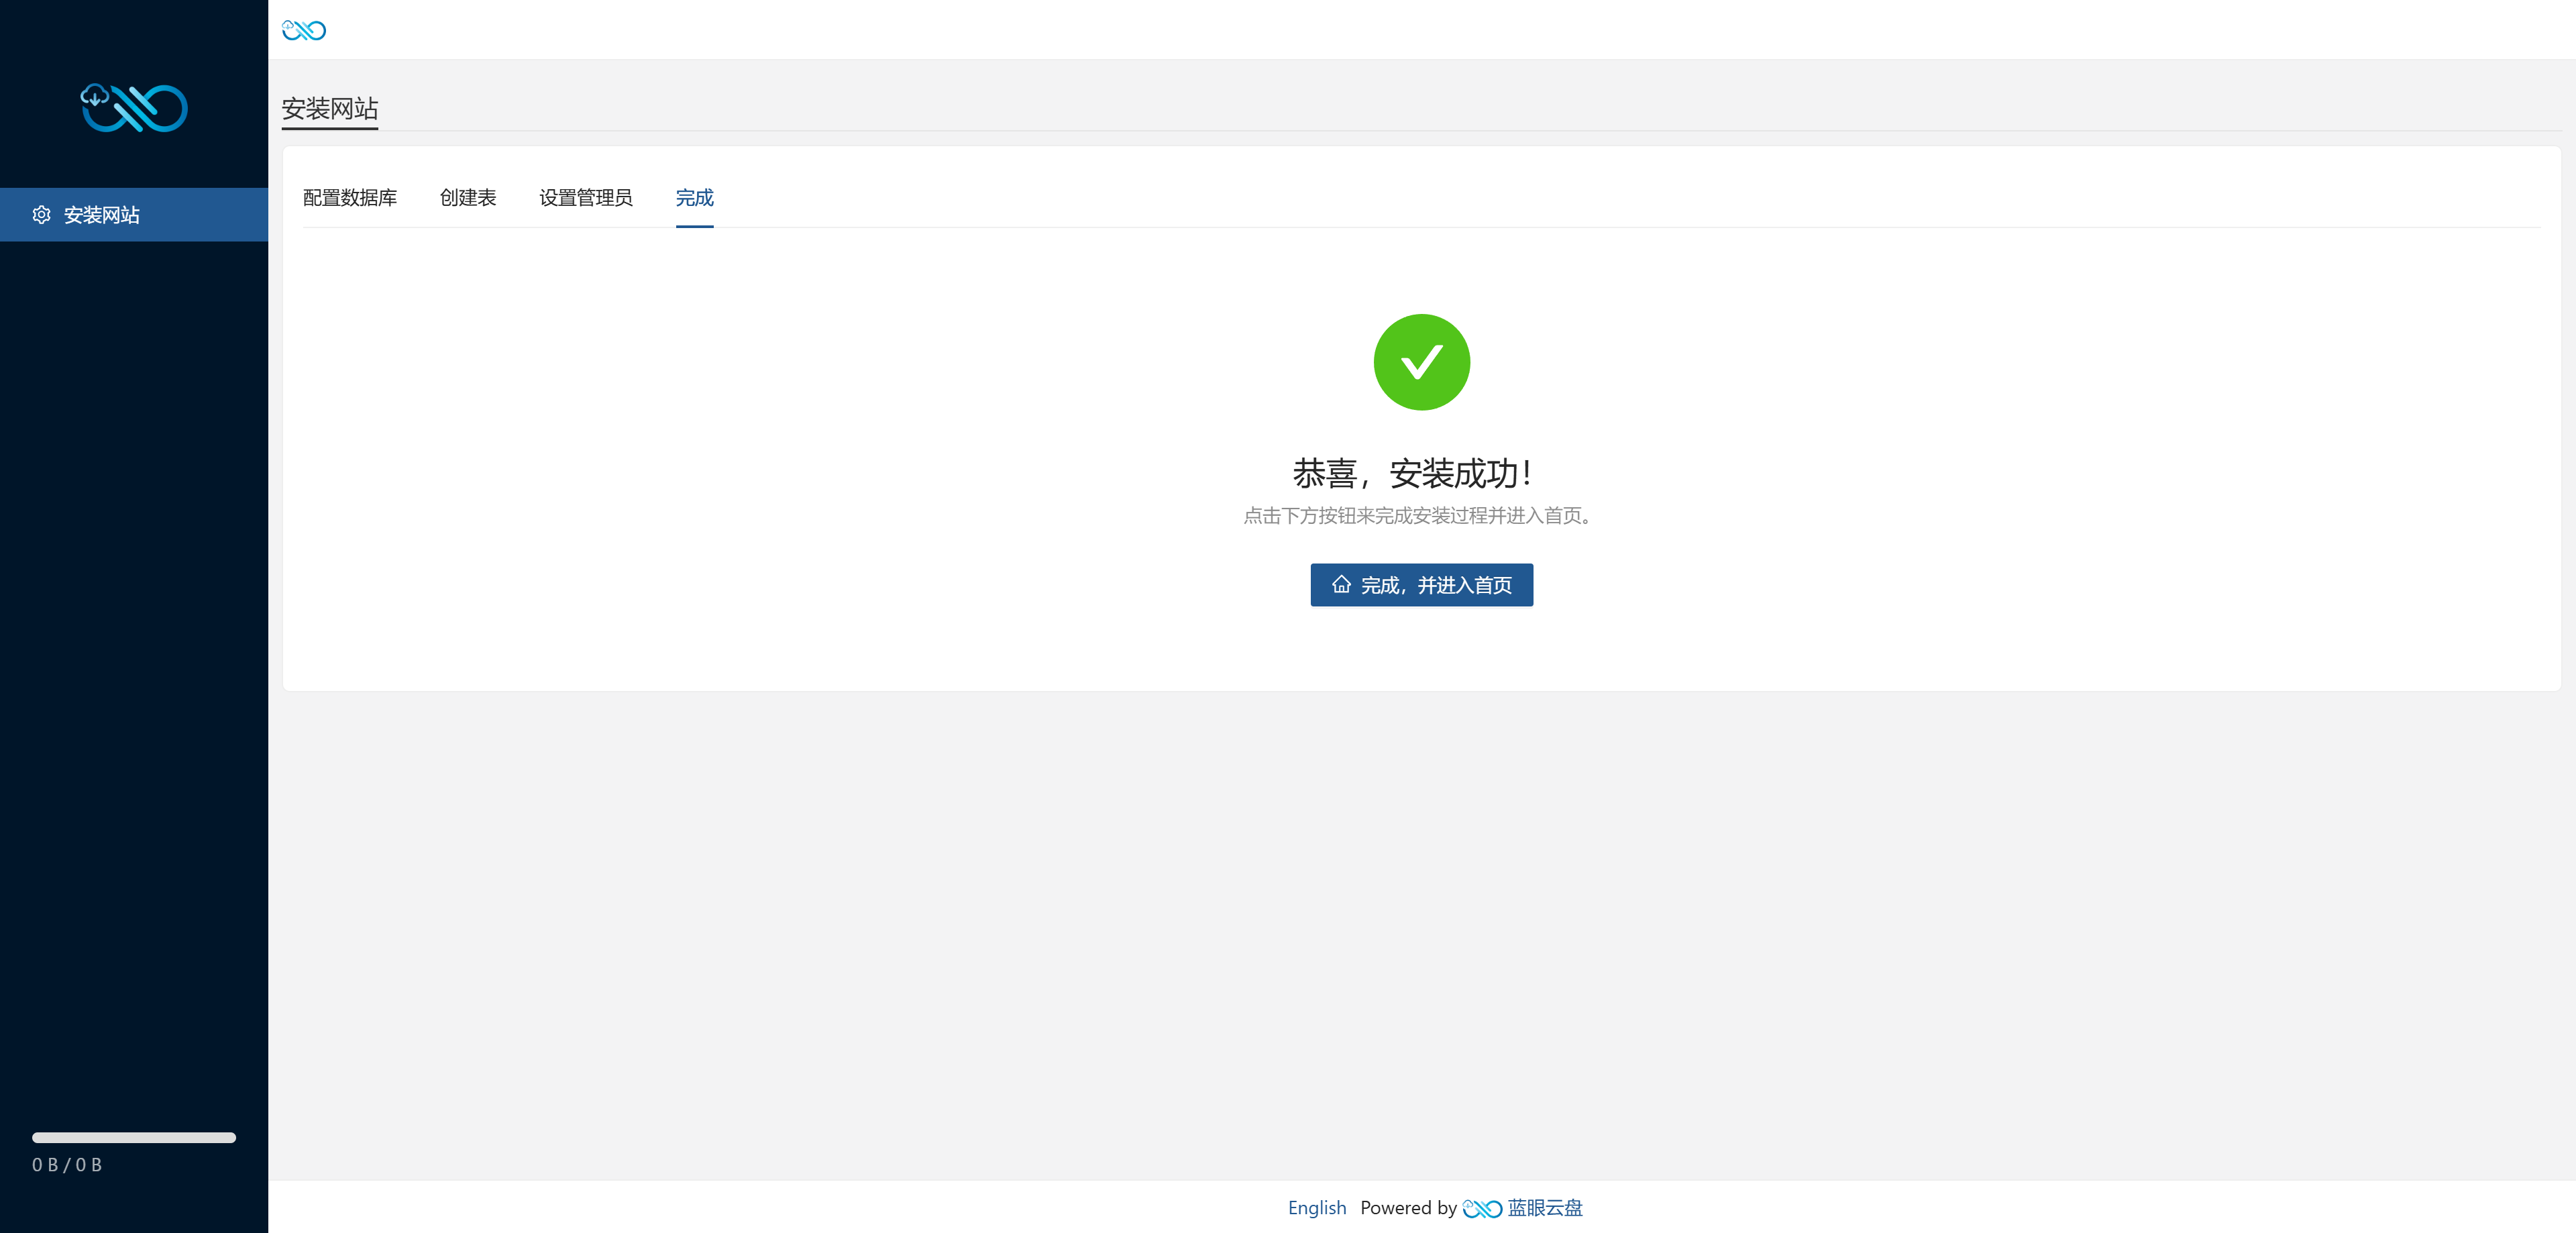Switch language via the English link
Image resolution: width=2576 pixels, height=1233 pixels.
point(1316,1208)
